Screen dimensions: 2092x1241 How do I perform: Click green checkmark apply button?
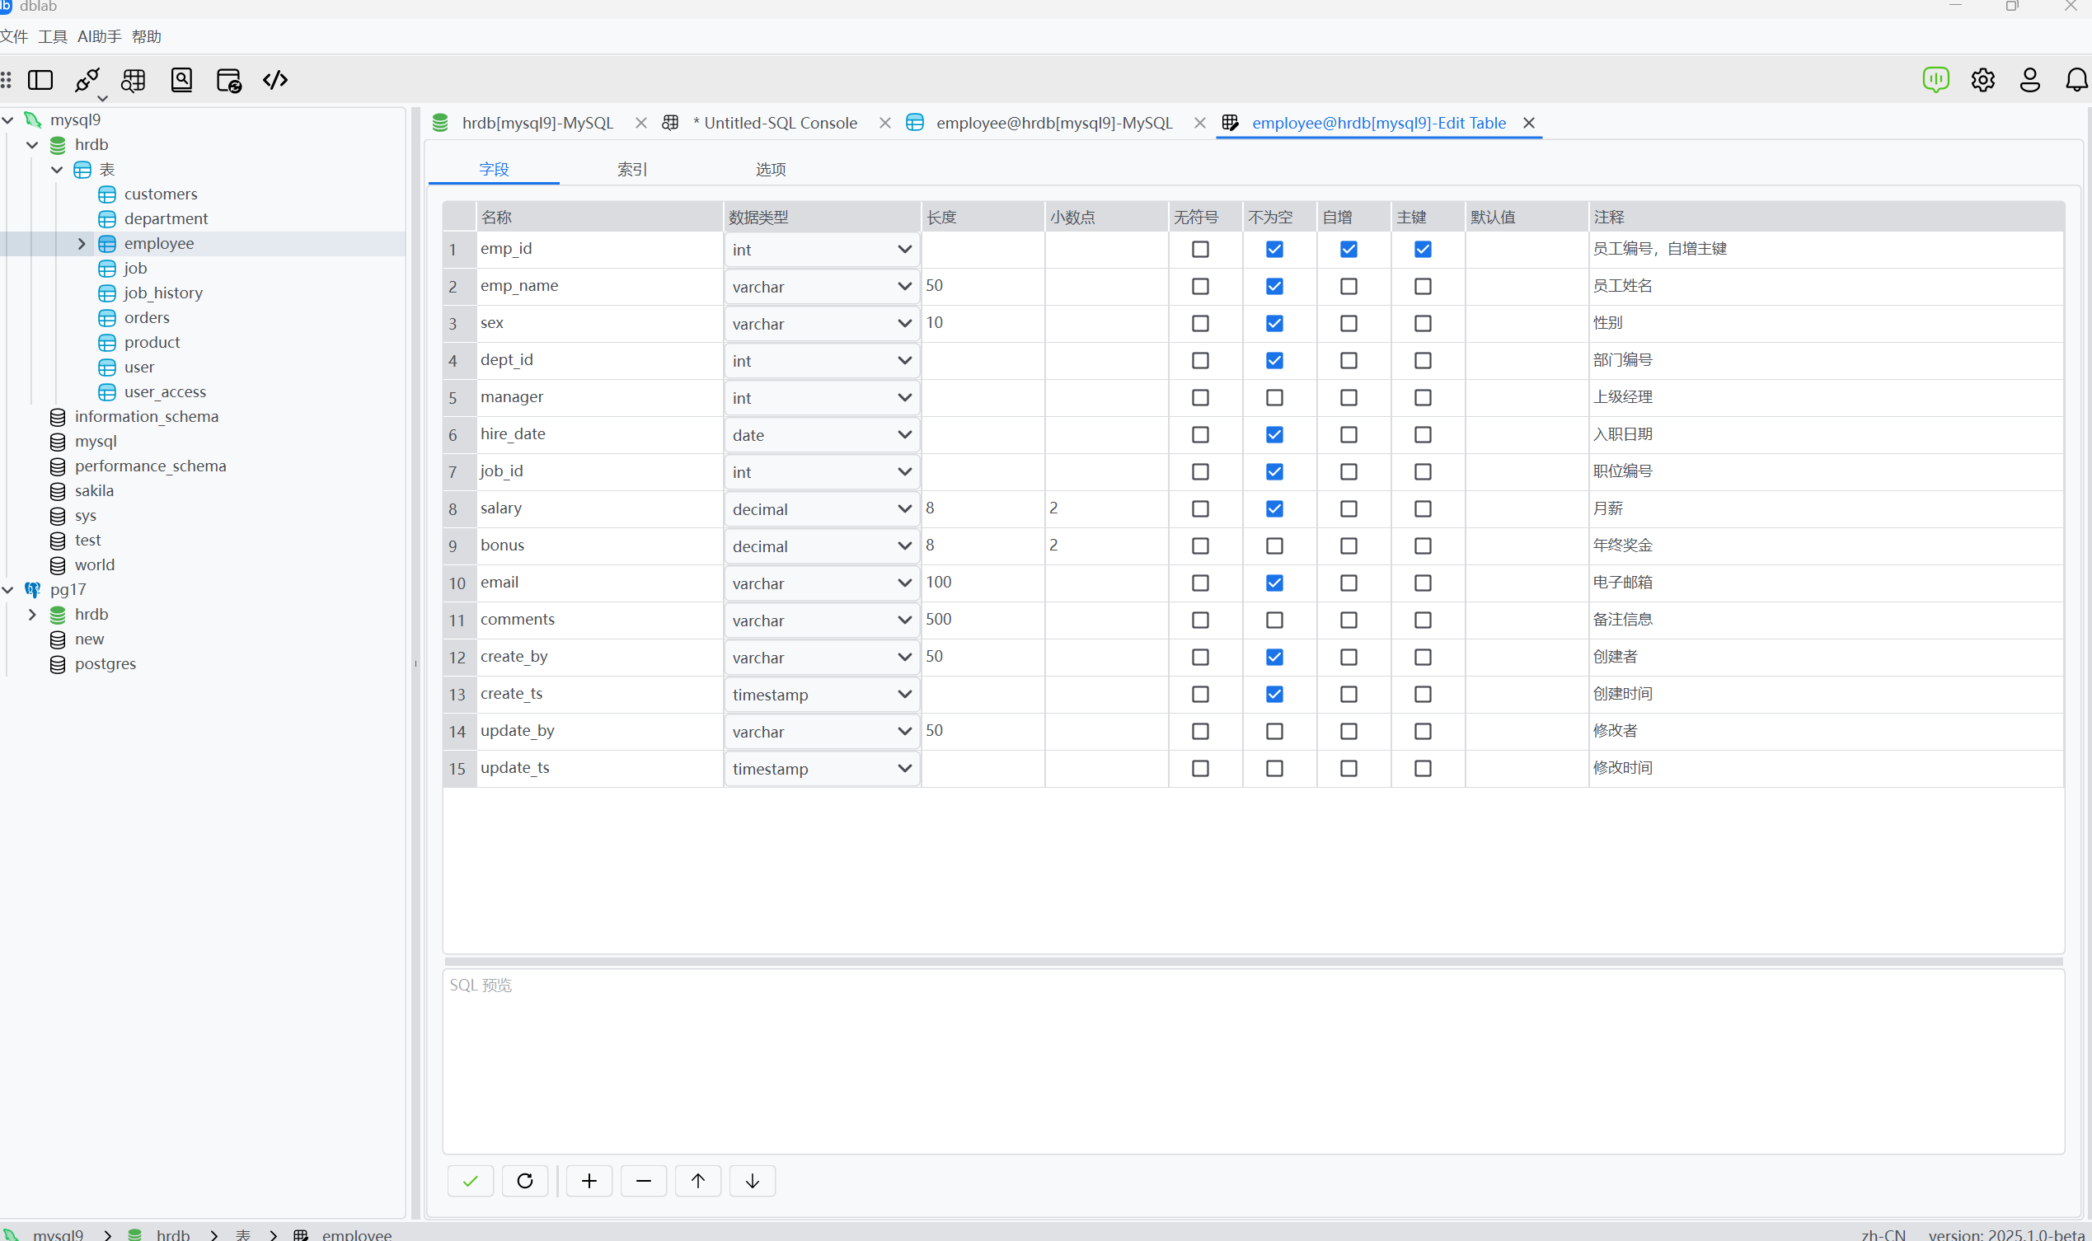point(470,1181)
